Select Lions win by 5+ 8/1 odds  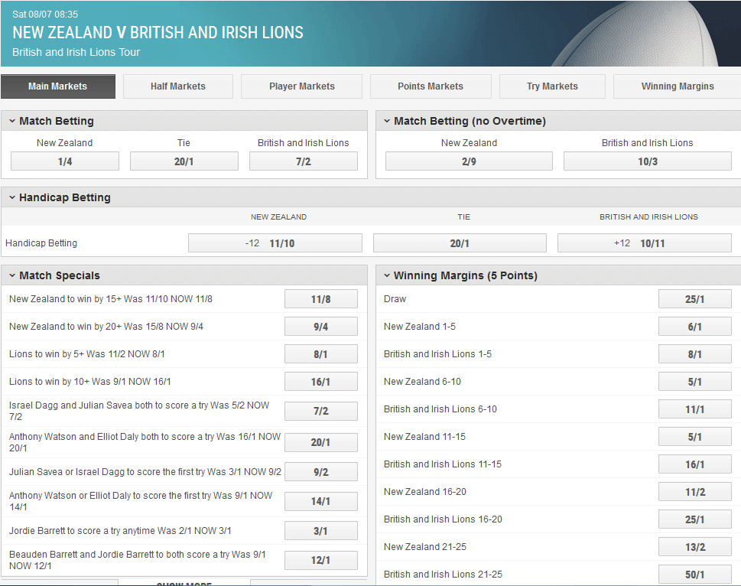coord(321,354)
